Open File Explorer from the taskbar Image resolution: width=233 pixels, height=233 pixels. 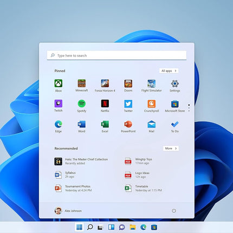133,227
